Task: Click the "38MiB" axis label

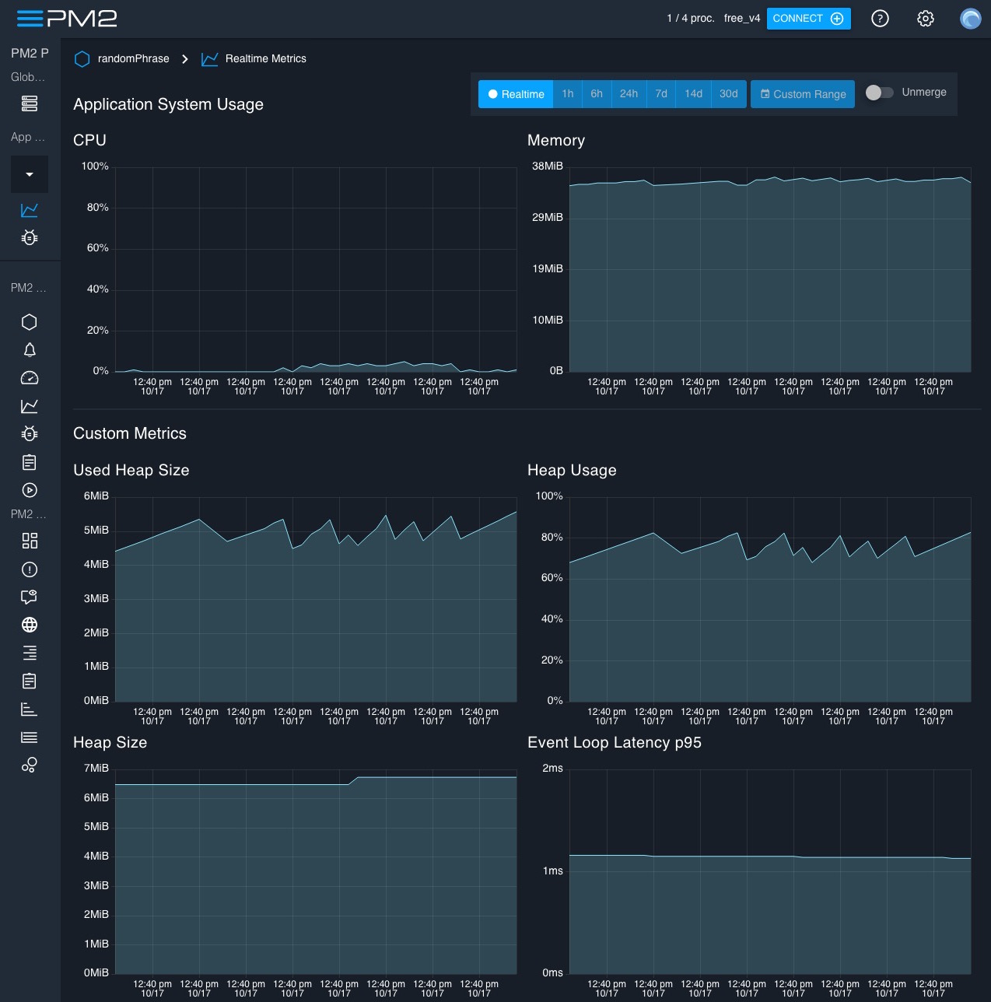Action: 548,166
